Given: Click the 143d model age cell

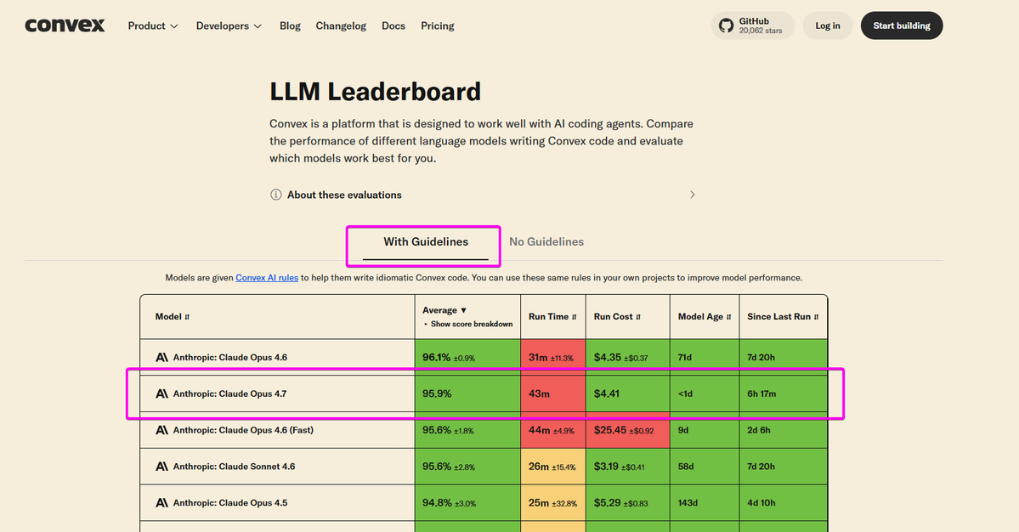Looking at the screenshot, I should click(x=705, y=503).
